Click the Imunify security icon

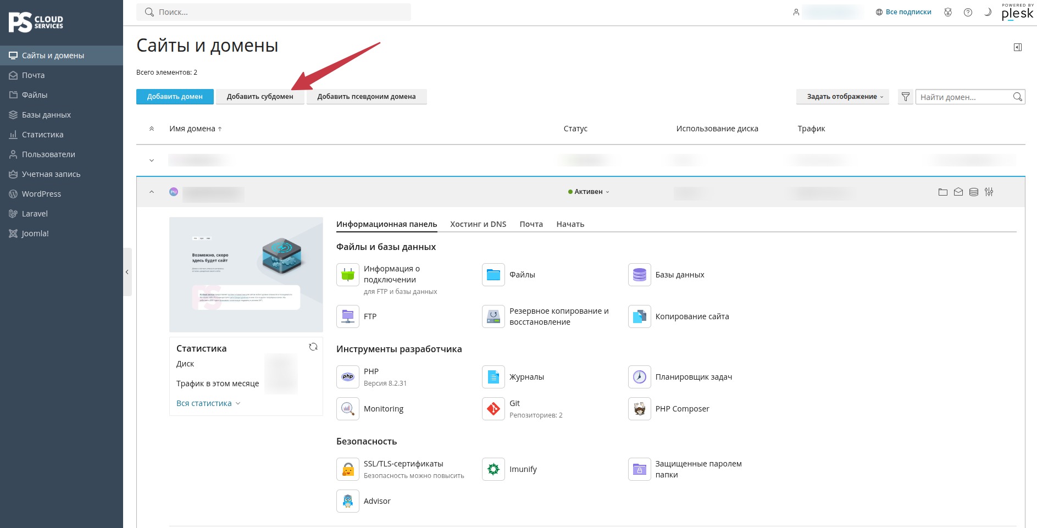click(x=493, y=469)
